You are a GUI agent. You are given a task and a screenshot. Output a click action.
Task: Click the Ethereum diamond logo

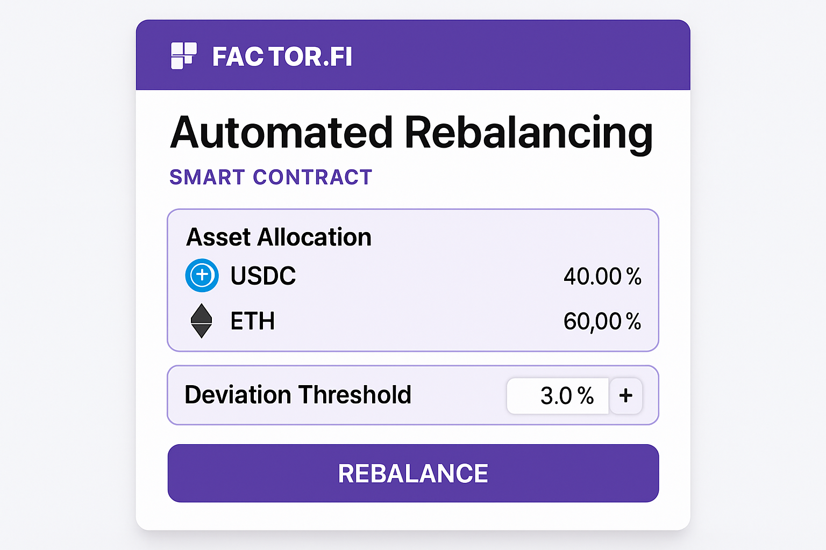point(202,321)
